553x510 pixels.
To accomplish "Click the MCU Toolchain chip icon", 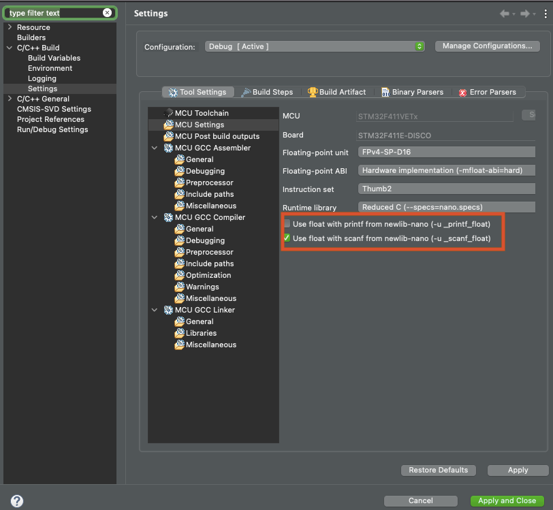I will coord(169,113).
